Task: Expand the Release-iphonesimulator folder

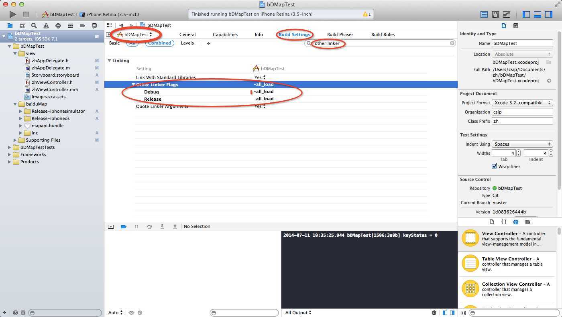Action: coord(21,111)
